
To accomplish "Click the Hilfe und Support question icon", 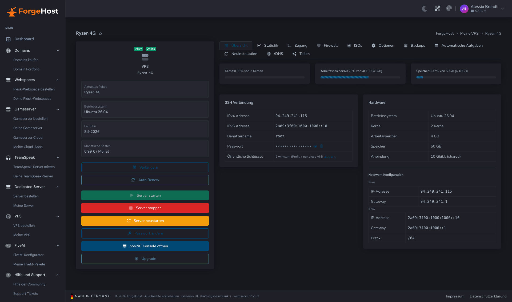I will (x=8, y=275).
